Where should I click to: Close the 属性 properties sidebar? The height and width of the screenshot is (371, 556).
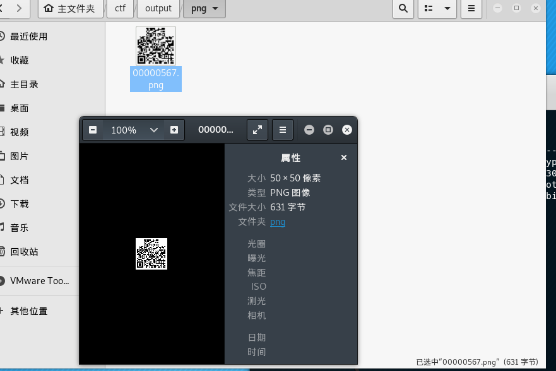(x=343, y=157)
